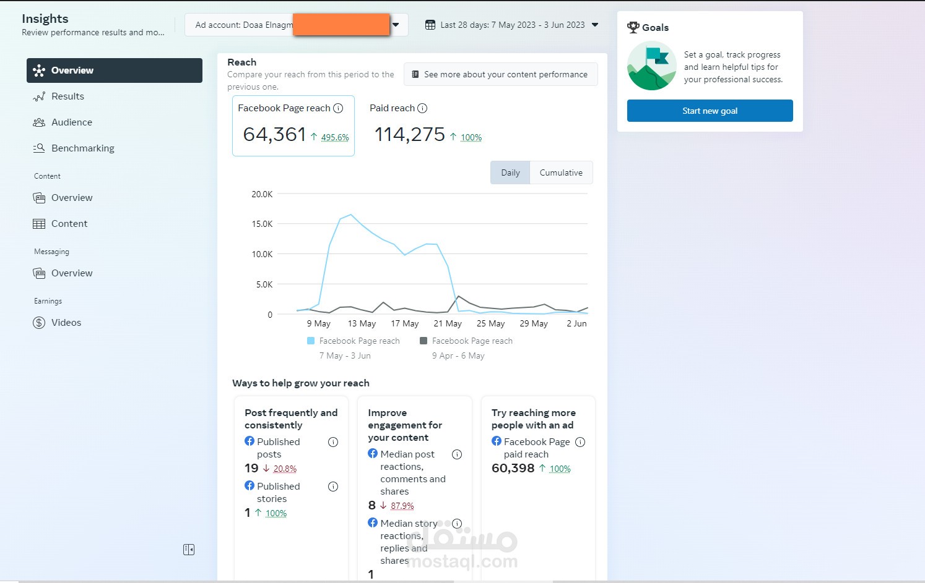Click the gray legend swatch for 9 Apr - 6 May
This screenshot has height=583, width=925.
[x=423, y=341]
